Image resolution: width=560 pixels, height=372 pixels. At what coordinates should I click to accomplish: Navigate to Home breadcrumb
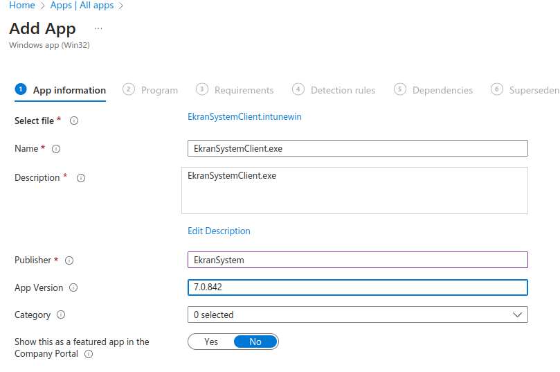click(22, 6)
